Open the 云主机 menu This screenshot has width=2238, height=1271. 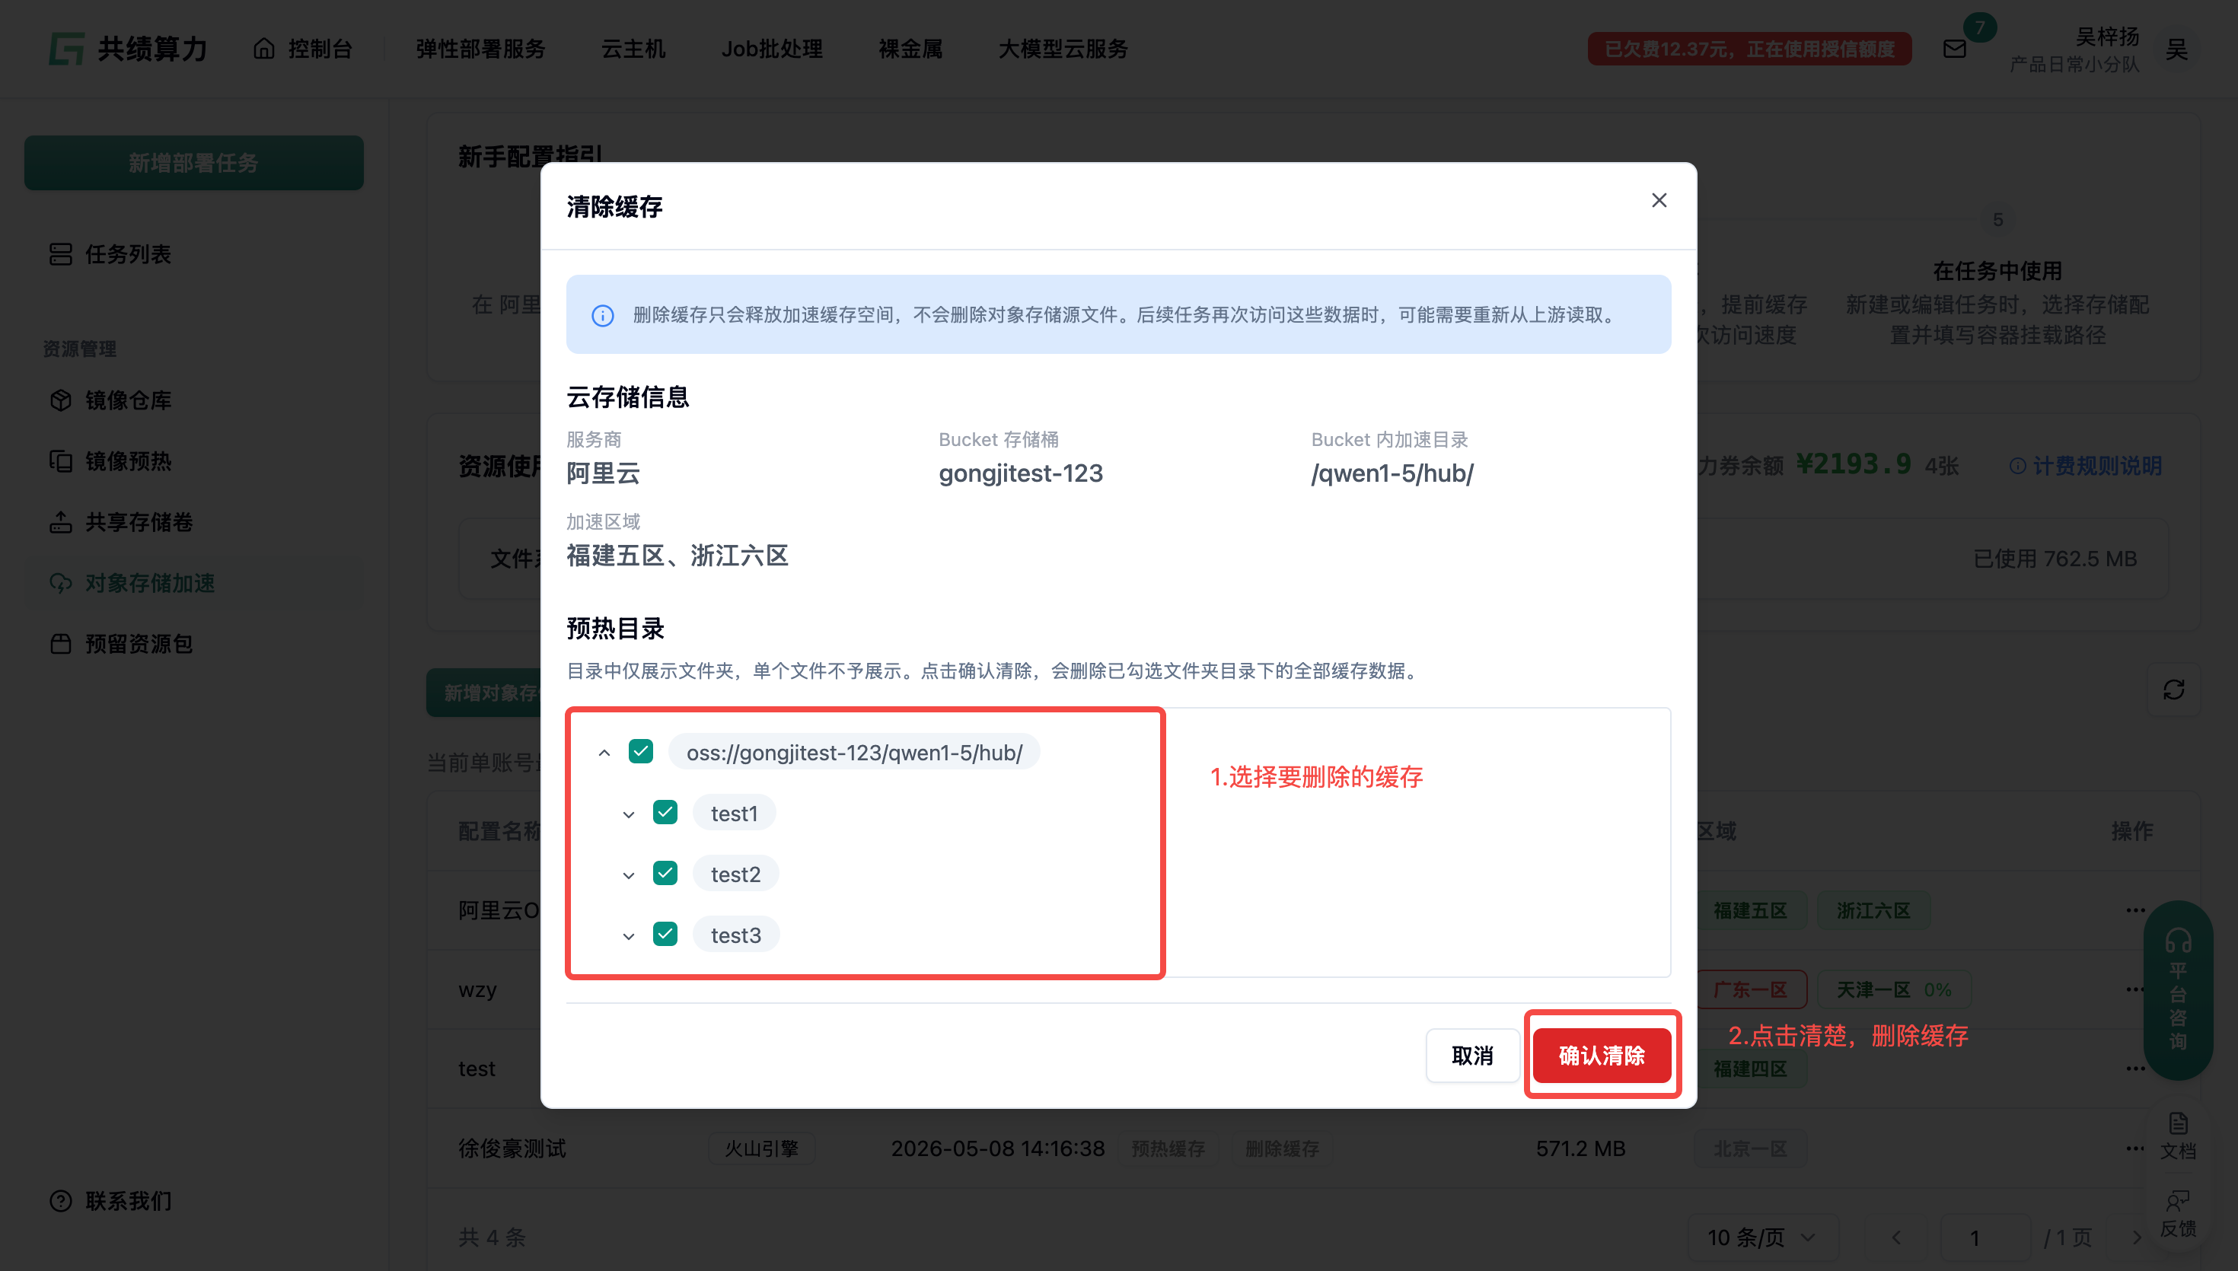[x=633, y=49]
